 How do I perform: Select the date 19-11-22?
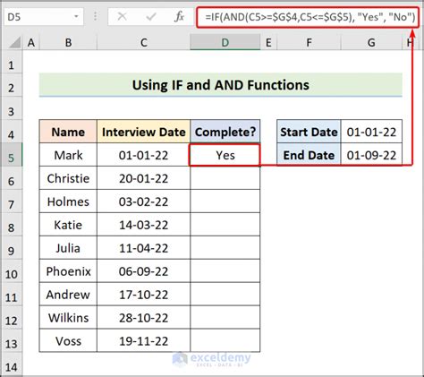[143, 341]
